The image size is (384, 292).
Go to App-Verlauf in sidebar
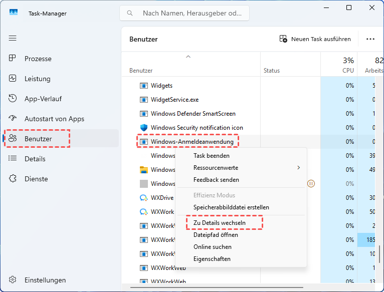[x=43, y=99]
